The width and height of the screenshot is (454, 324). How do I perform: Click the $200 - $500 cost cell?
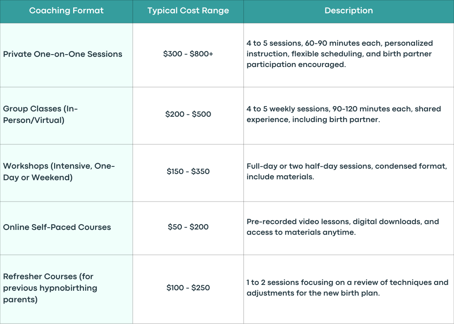tap(188, 115)
